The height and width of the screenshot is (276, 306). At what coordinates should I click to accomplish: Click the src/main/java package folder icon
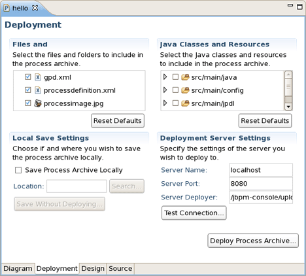point(185,77)
